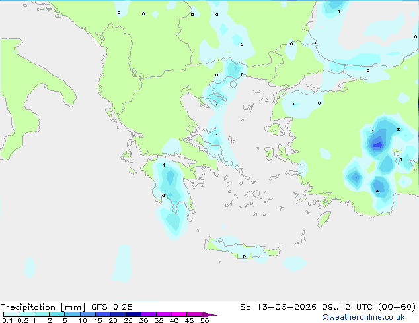This screenshot has width=419, height=323.
Task: Click the '(00+60)' forecast offset text
Action: (397, 307)
